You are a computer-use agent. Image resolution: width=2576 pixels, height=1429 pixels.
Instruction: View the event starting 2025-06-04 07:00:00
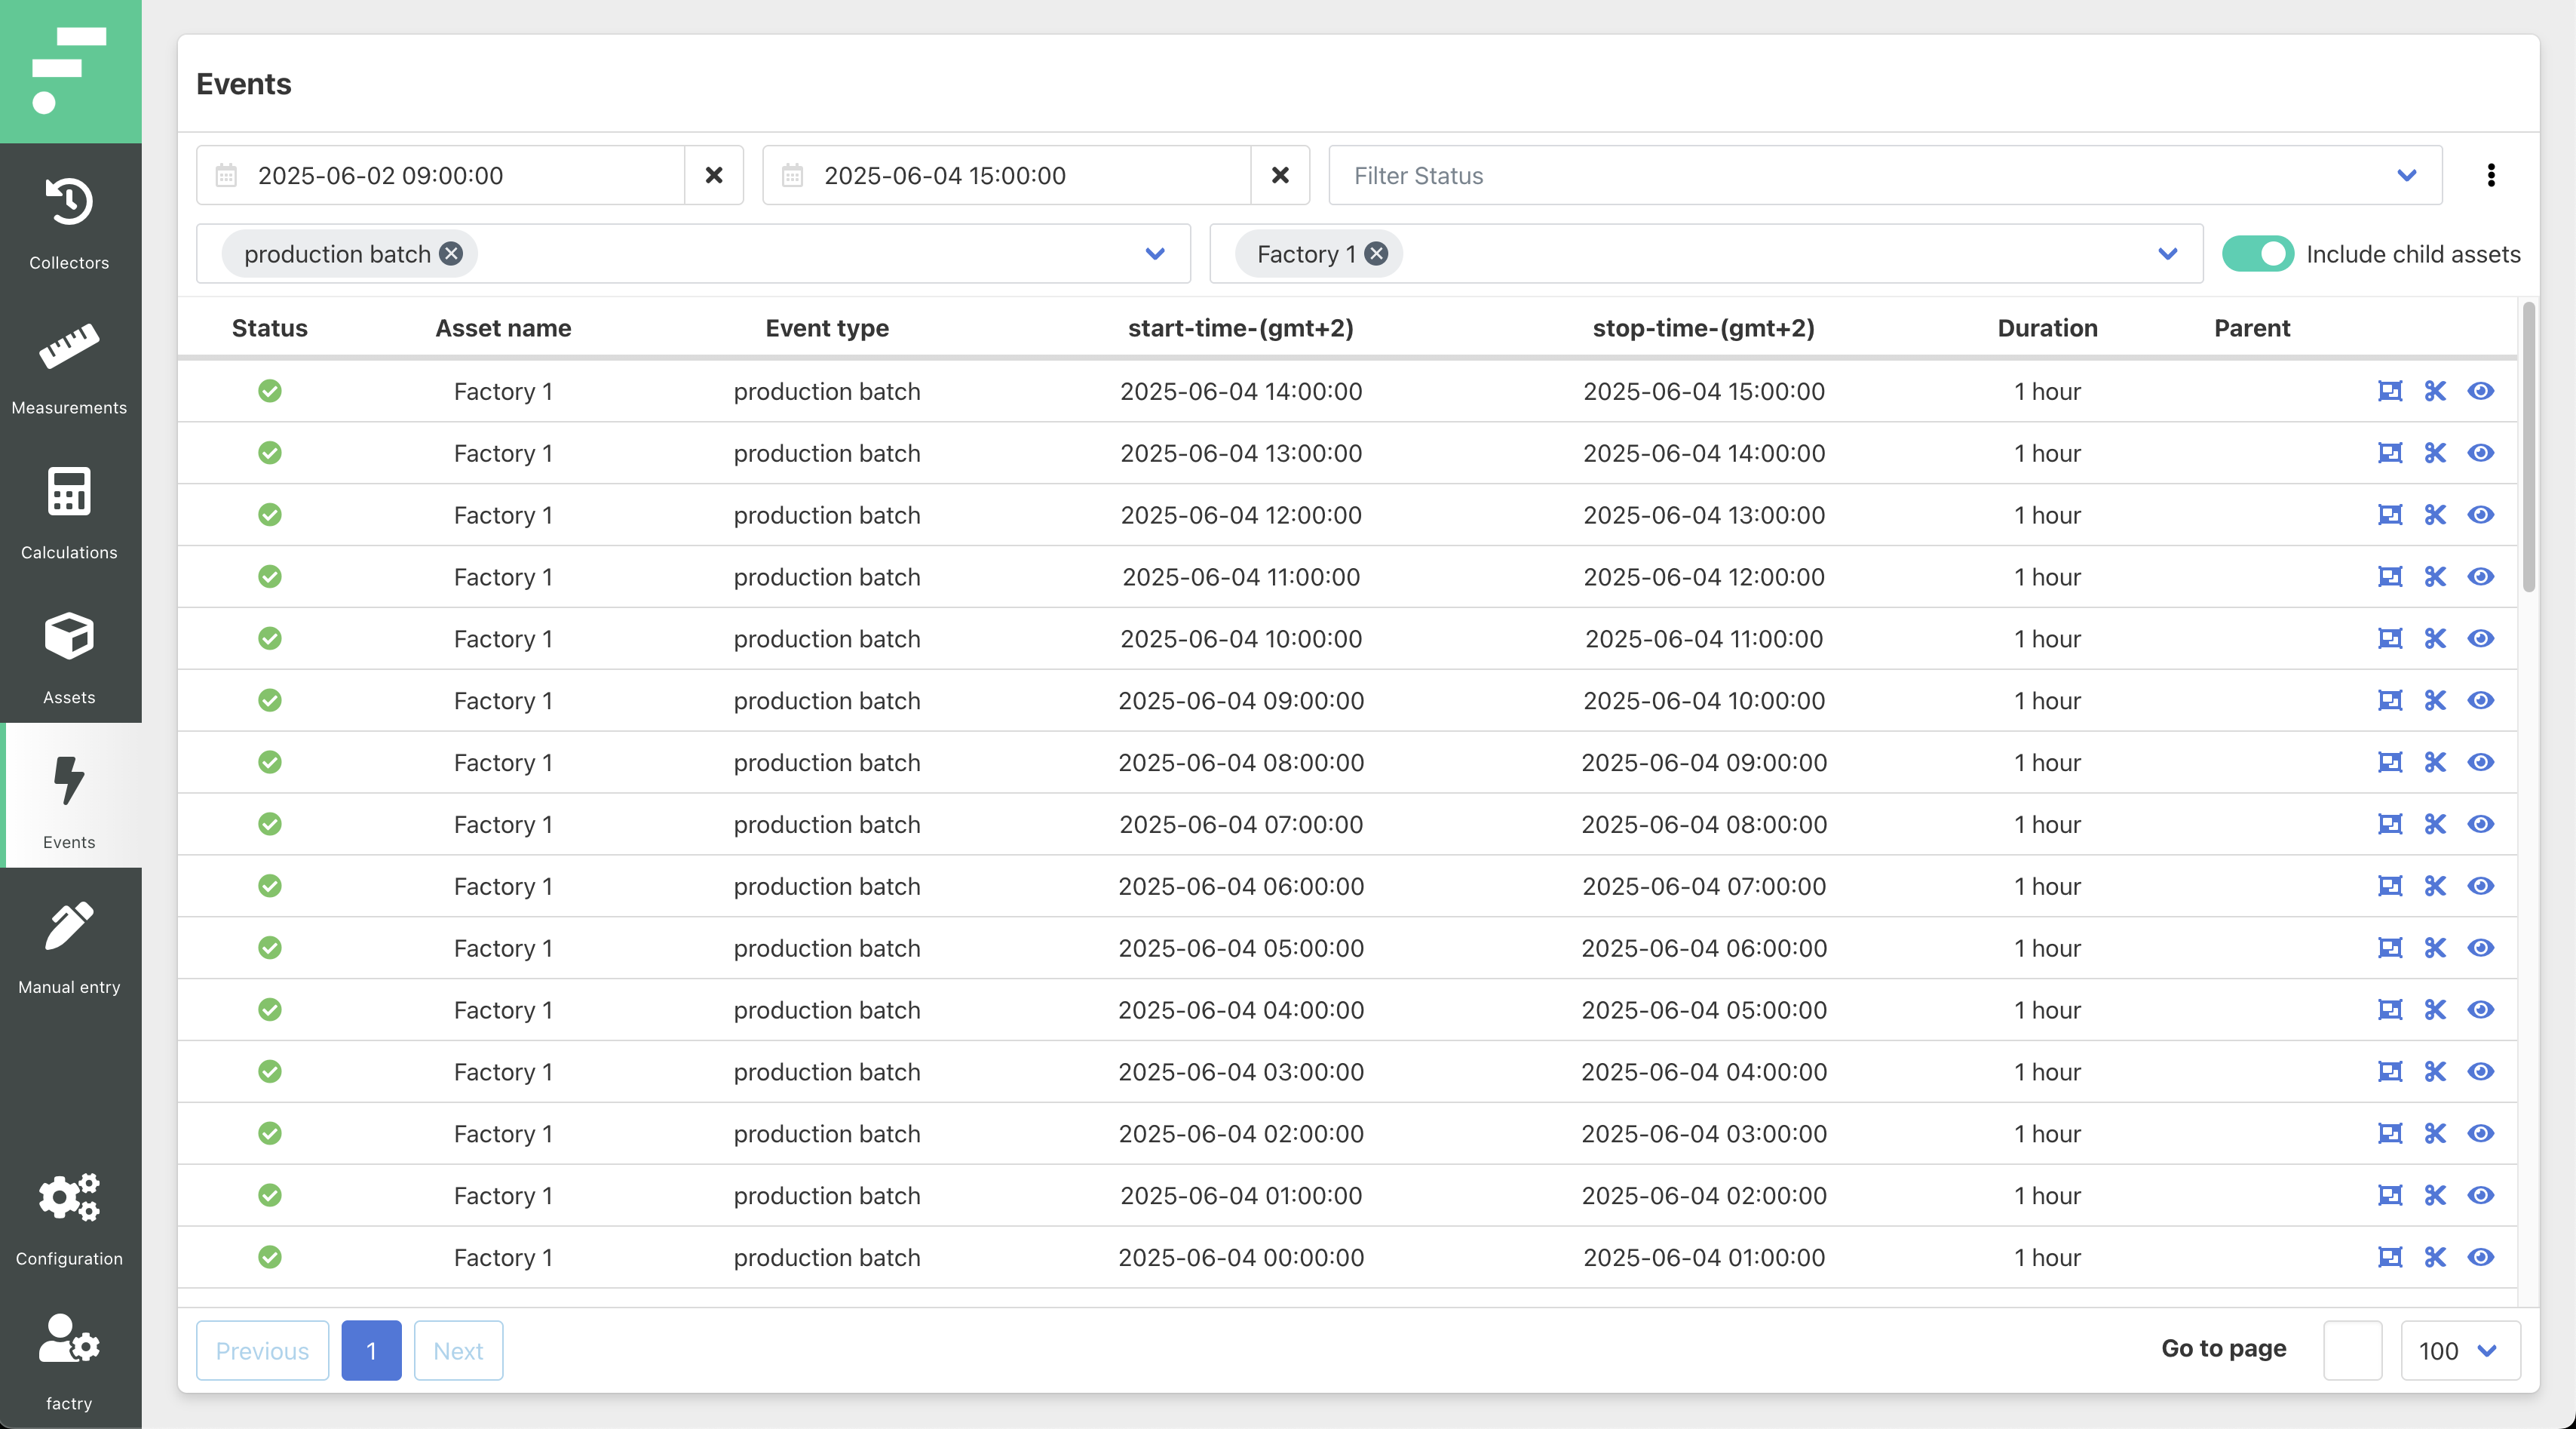[2481, 825]
